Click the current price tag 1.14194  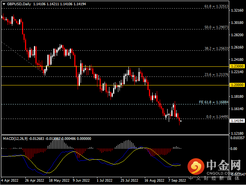click(237, 121)
